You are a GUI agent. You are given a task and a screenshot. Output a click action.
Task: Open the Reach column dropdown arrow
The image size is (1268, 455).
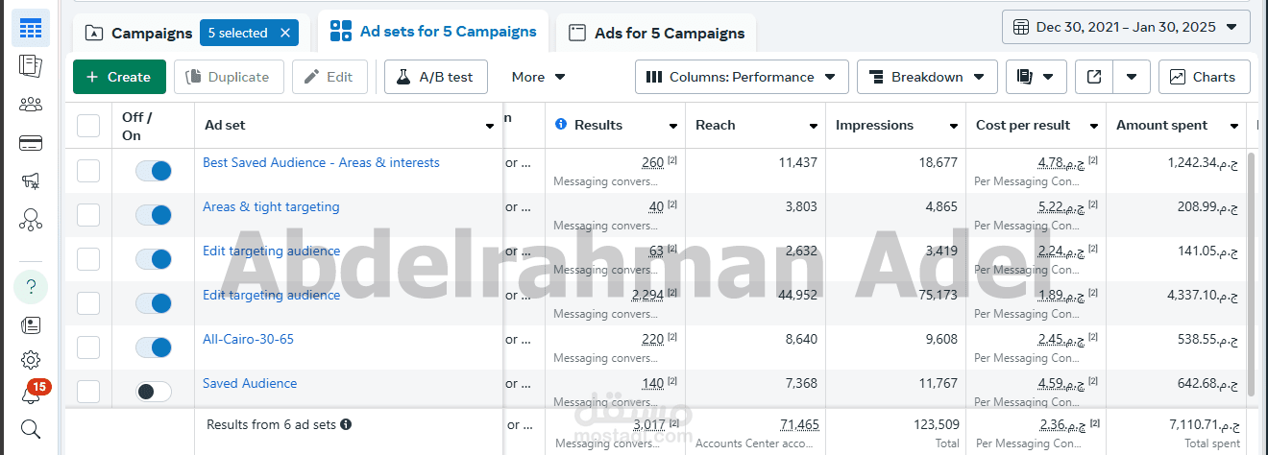coord(814,126)
